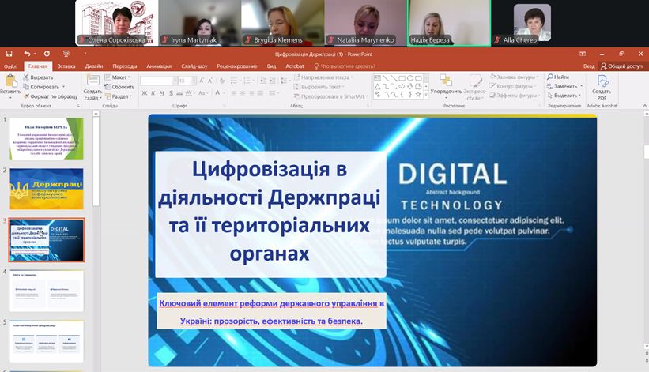Open the Вставка (Insert) ribbon tab
The width and height of the screenshot is (649, 372).
coord(66,66)
